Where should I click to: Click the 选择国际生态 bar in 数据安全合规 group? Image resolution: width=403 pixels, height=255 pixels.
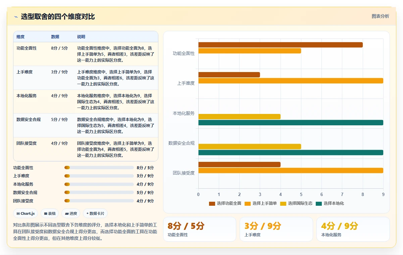(x=250, y=146)
